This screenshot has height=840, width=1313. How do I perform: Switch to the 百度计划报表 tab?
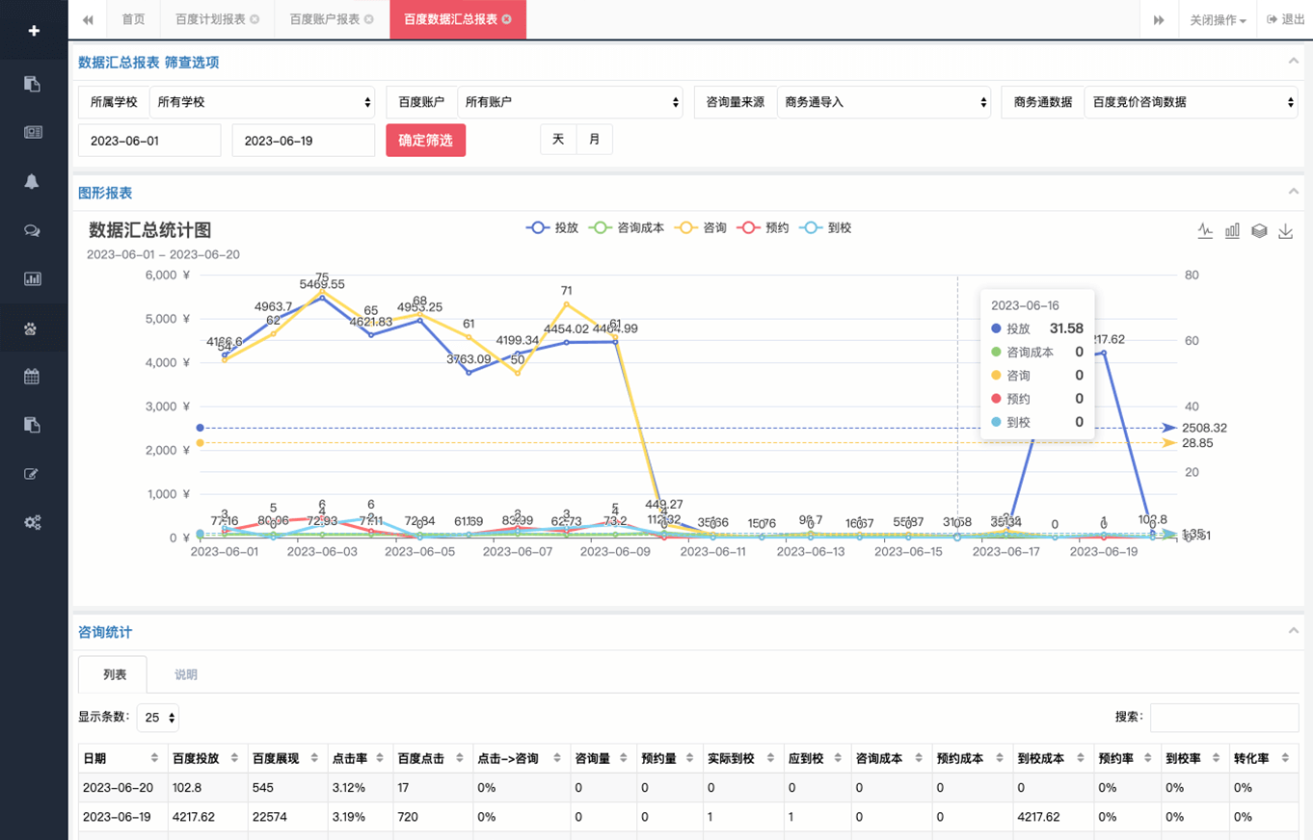pos(210,19)
